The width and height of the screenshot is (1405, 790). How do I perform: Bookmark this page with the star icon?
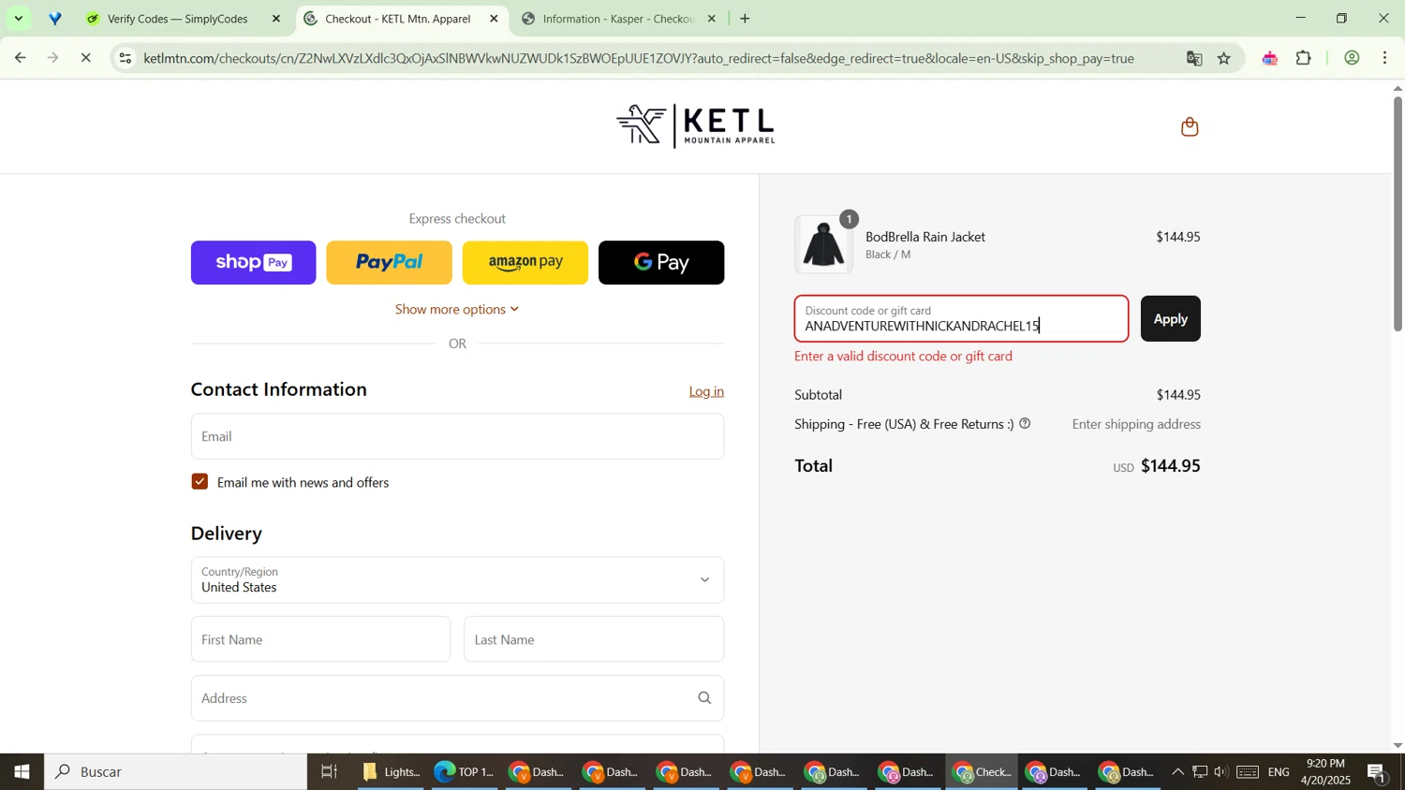coord(1224,58)
